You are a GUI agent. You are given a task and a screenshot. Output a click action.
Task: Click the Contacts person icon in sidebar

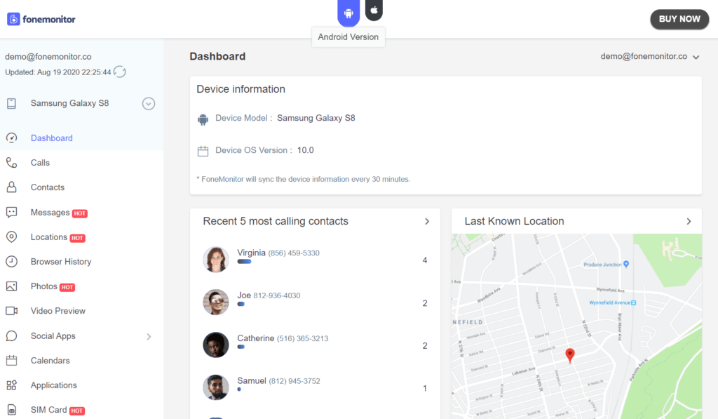(x=11, y=187)
